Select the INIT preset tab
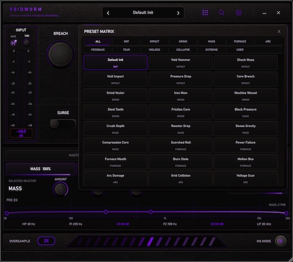The width and height of the screenshot is (293, 262). 127,42
